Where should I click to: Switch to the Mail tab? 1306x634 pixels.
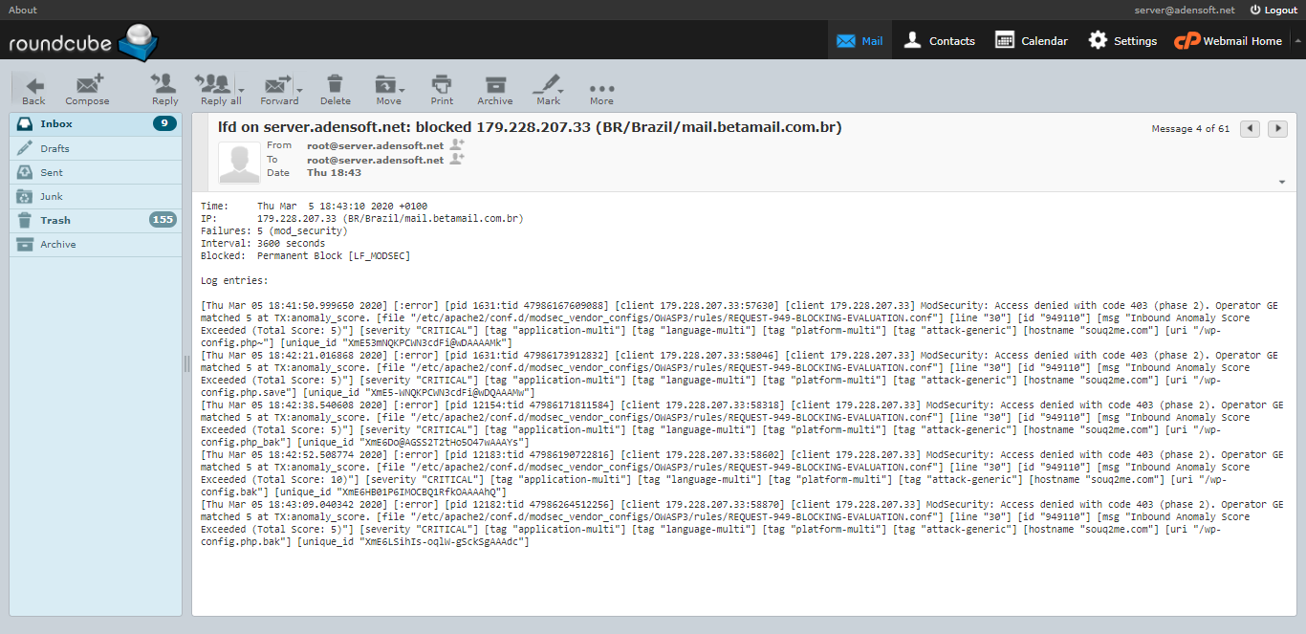click(860, 41)
